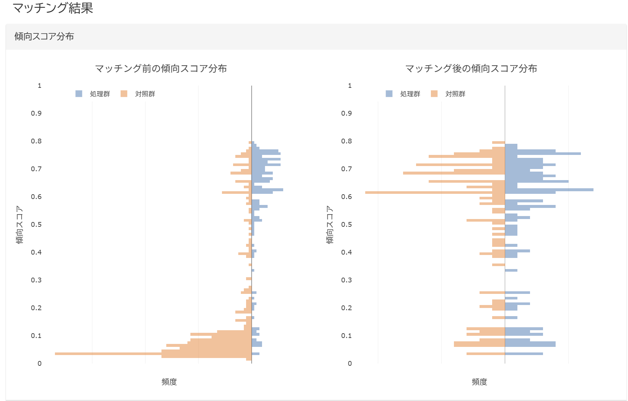The width and height of the screenshot is (628, 401).
Task: Hide 対照群 trace via label in マッチング前 chart
Action: (145, 94)
